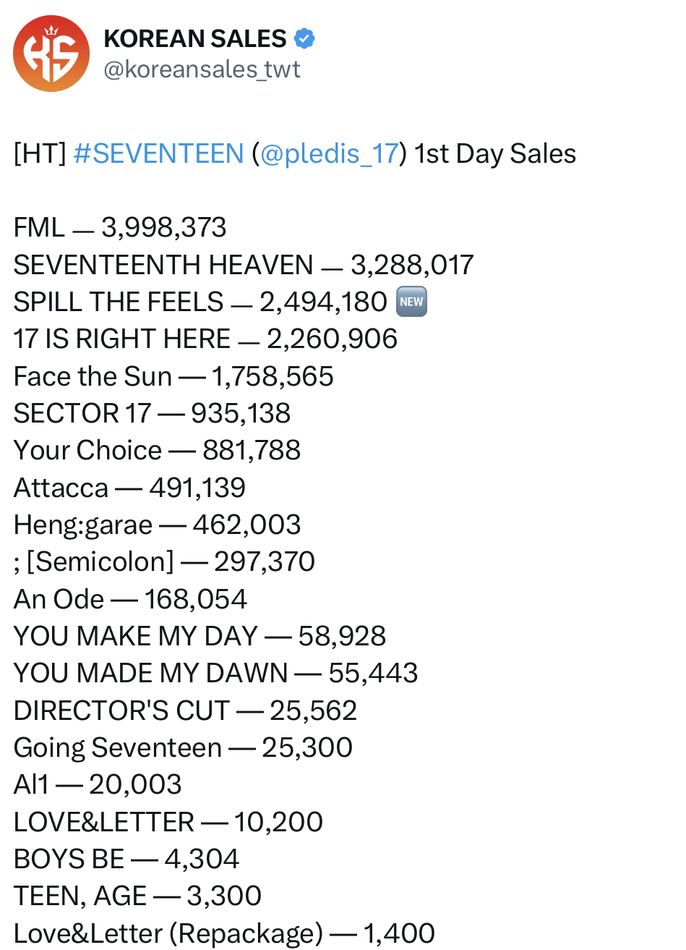The image size is (686, 950).
Task: Open the @koreansales_twt handle
Action: (202, 69)
